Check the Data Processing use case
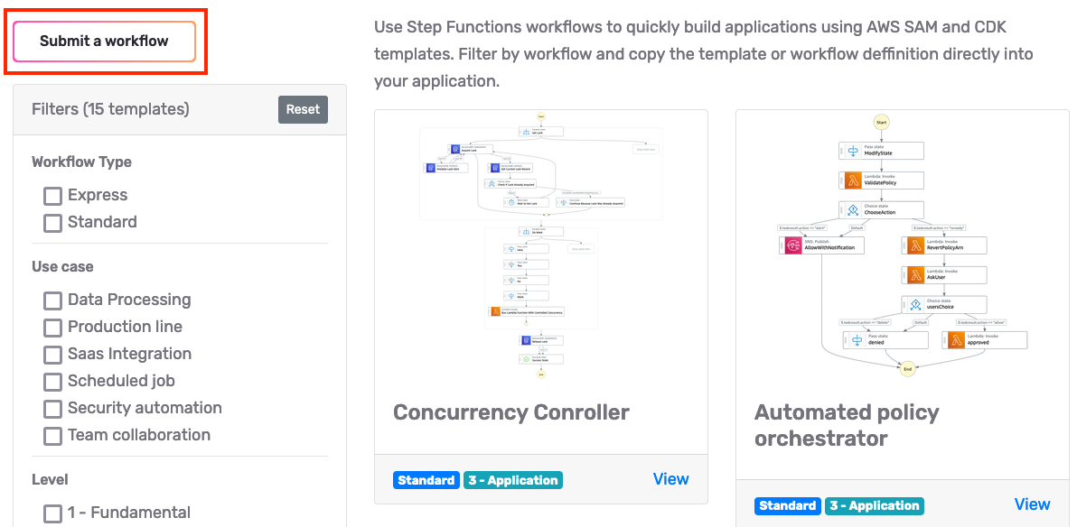This screenshot has width=1077, height=527. click(53, 300)
